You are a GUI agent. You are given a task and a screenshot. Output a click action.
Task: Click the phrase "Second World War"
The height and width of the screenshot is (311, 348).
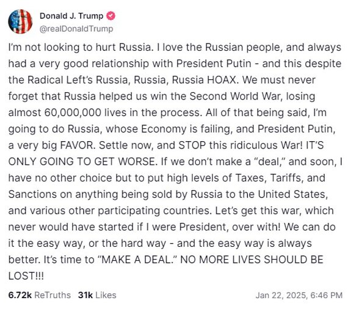tap(236, 96)
